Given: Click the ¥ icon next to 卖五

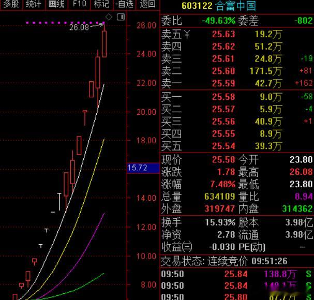Looking at the screenshot, I should (187, 35).
